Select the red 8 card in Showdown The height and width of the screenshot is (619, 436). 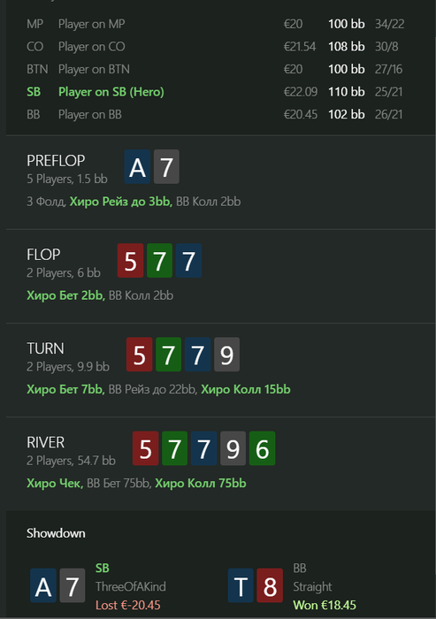(x=270, y=585)
